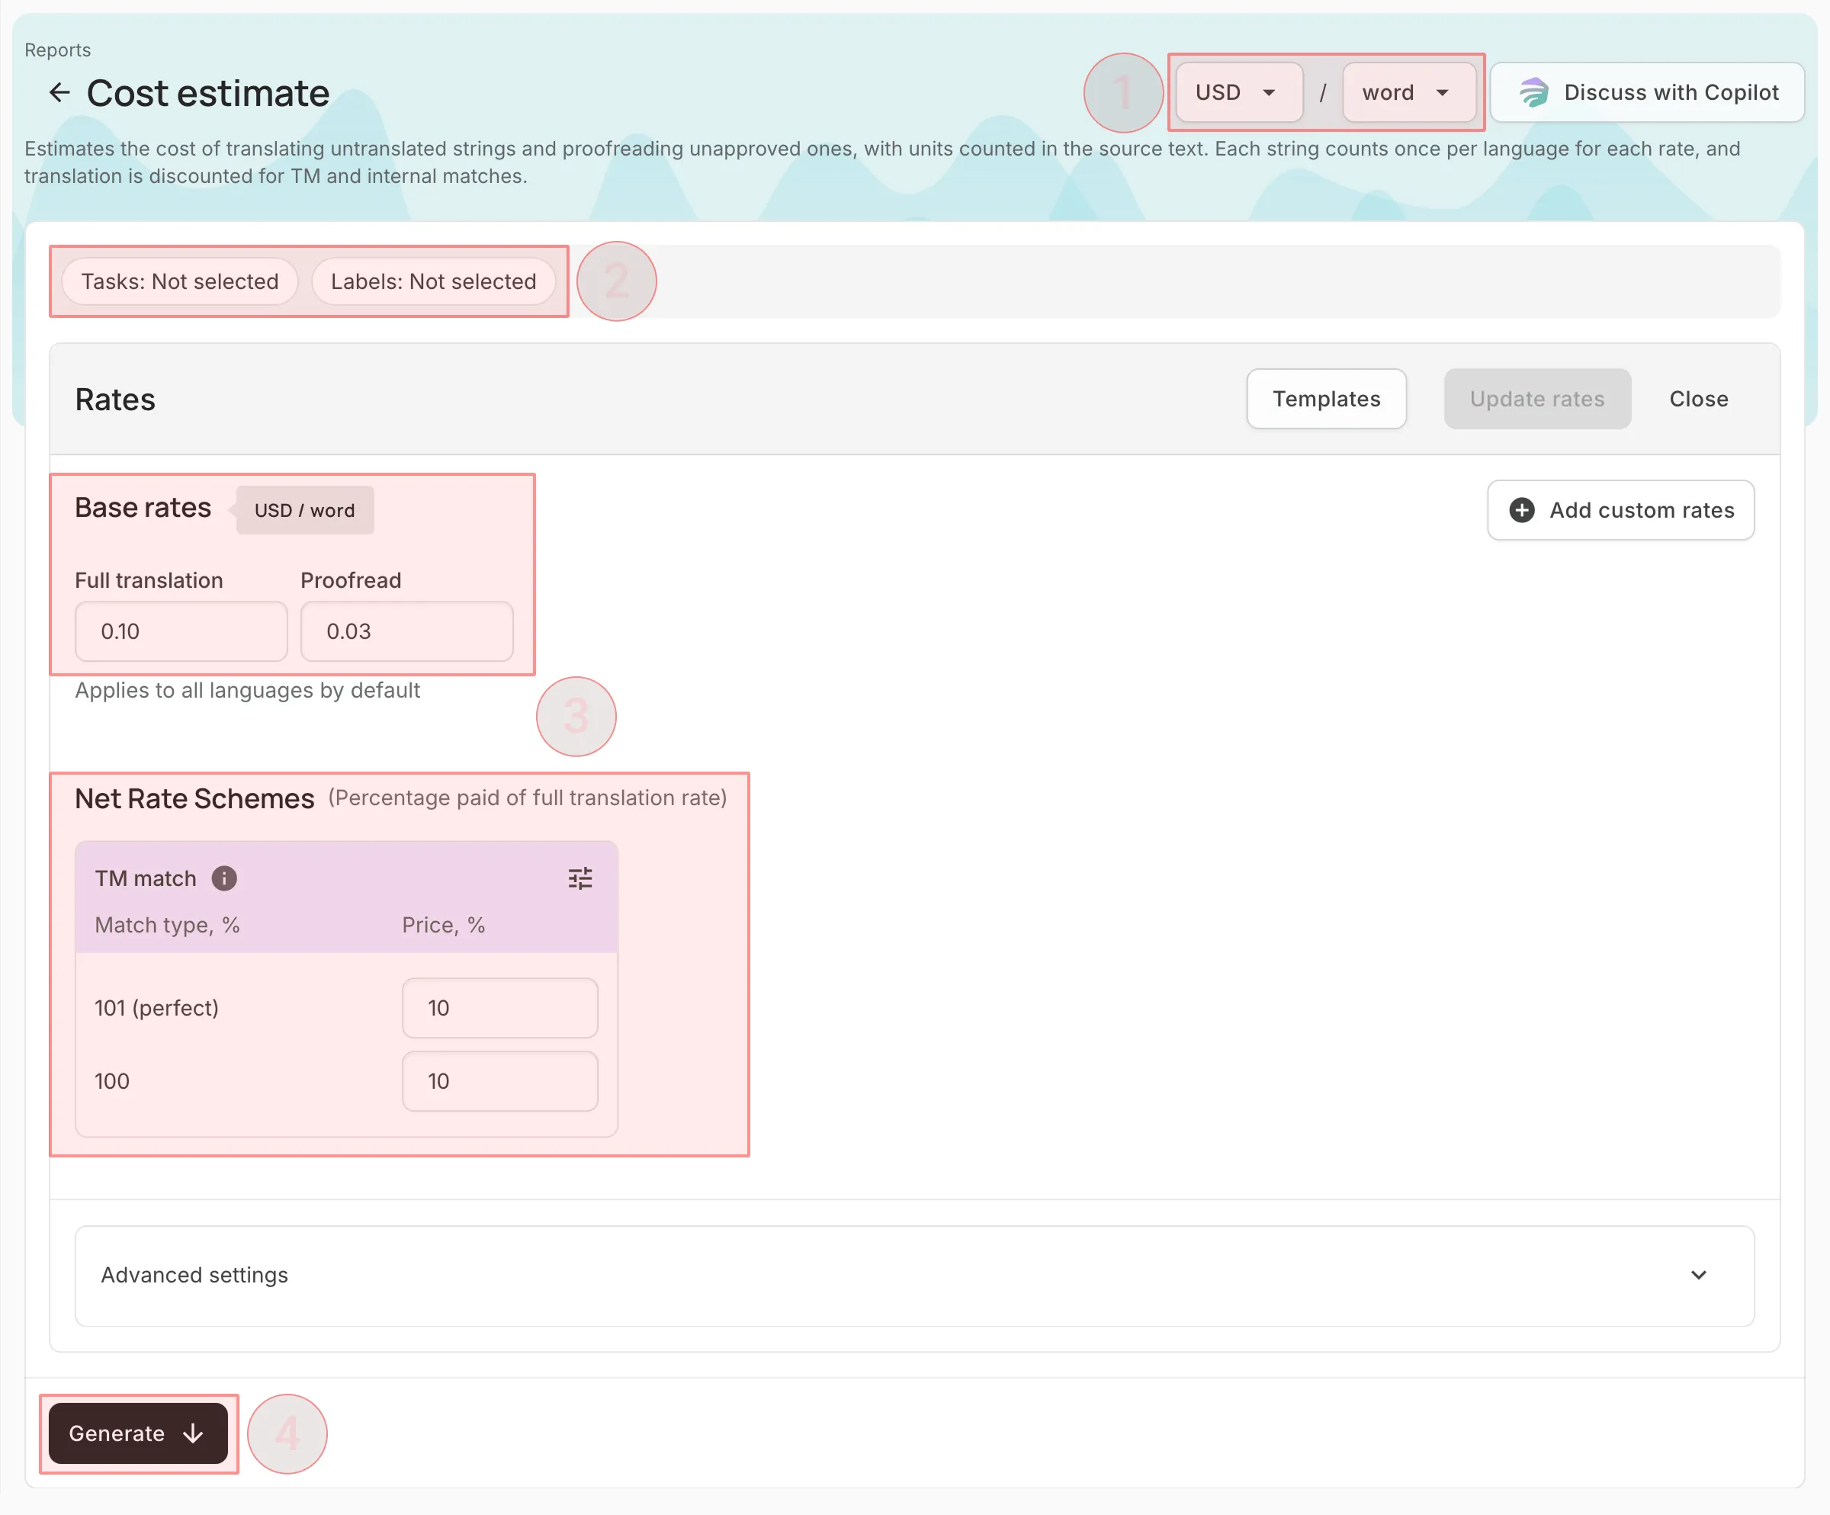Click the Reports breadcrumb link
The height and width of the screenshot is (1515, 1830).
point(57,50)
